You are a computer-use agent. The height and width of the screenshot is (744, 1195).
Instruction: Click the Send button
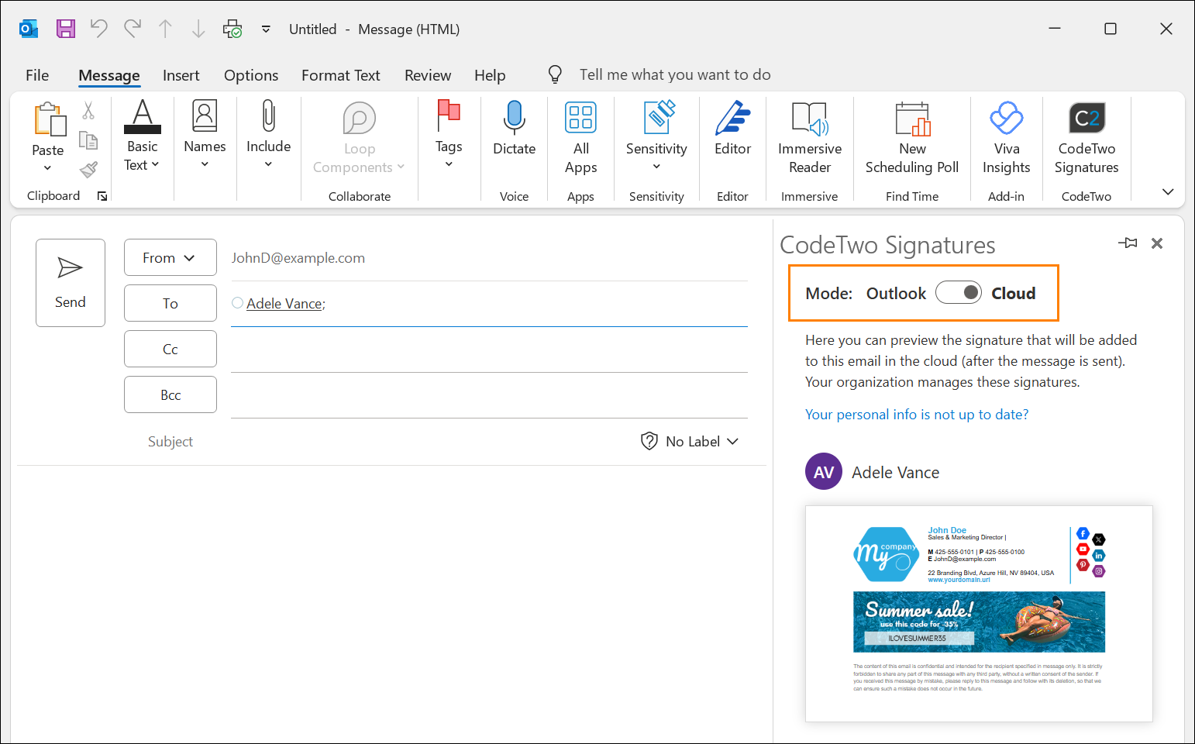coord(71,283)
